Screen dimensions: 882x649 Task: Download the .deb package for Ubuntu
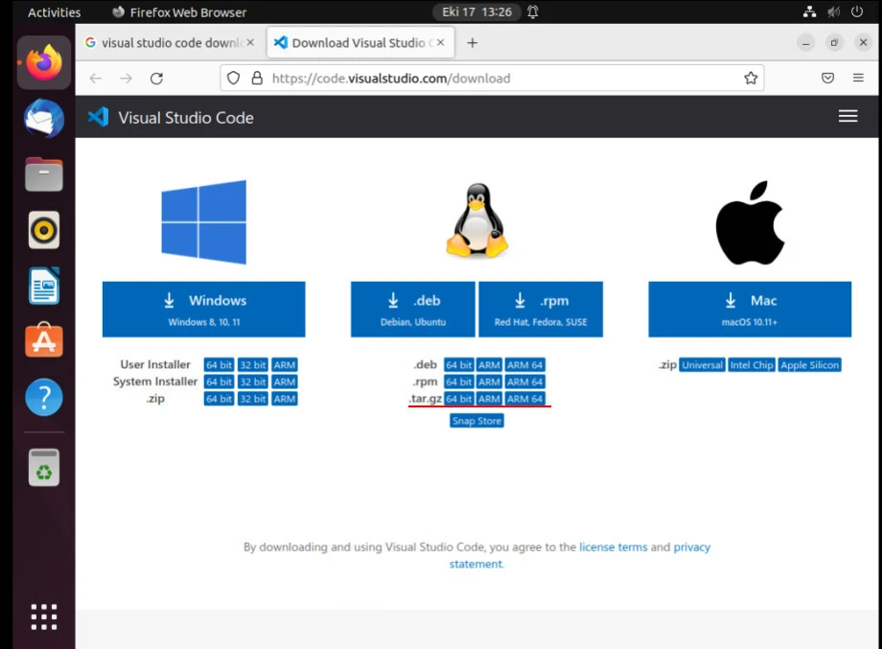pos(412,309)
